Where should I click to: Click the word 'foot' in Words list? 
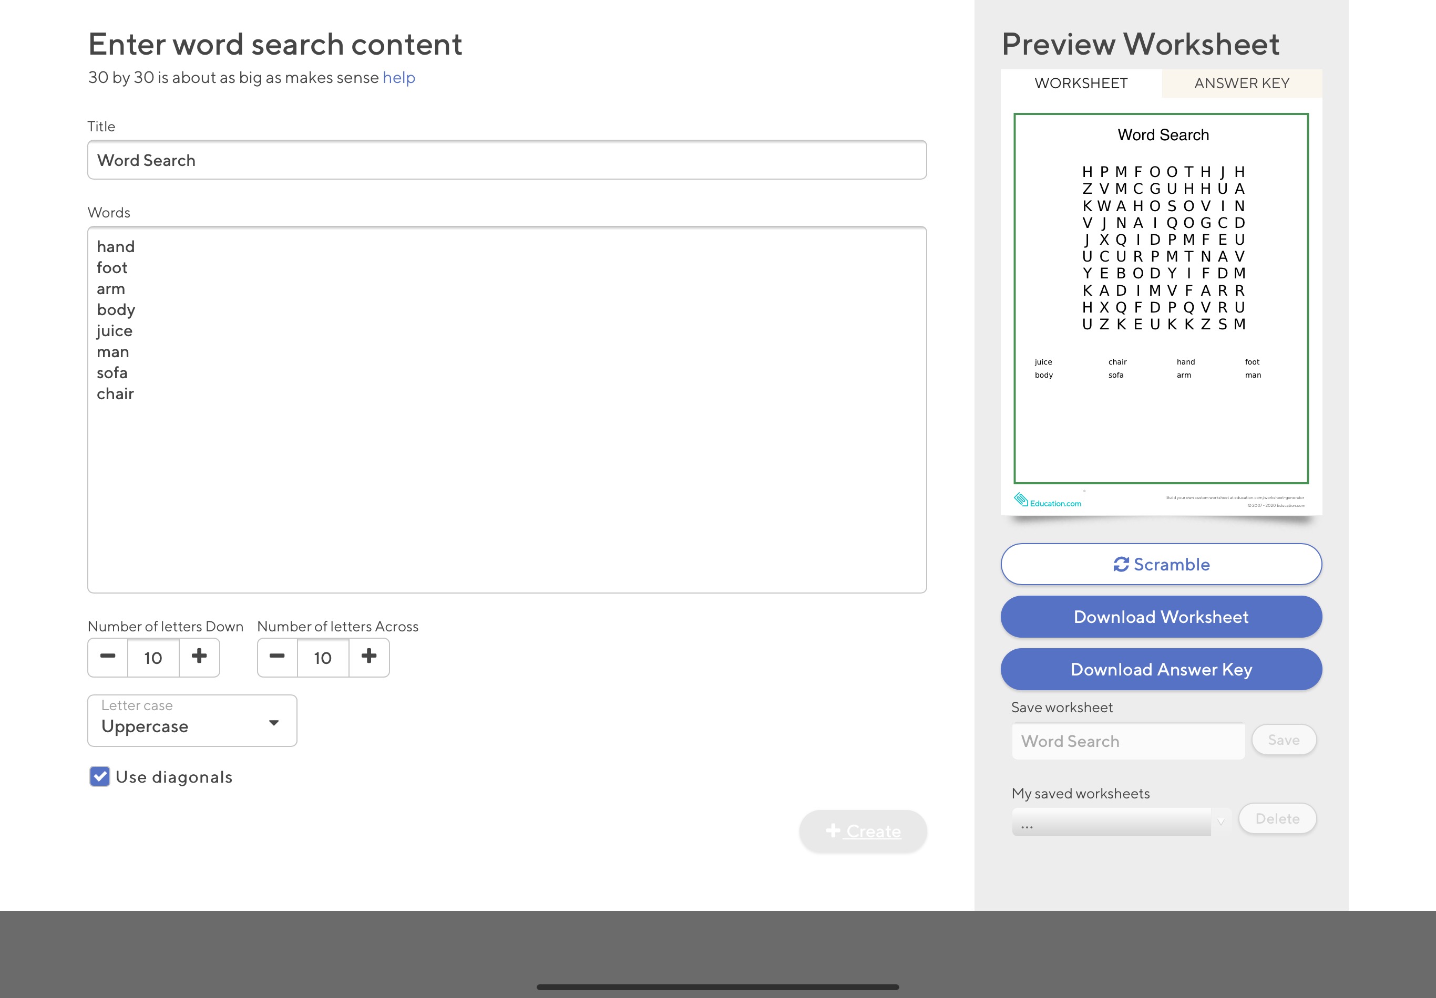pyautogui.click(x=112, y=267)
